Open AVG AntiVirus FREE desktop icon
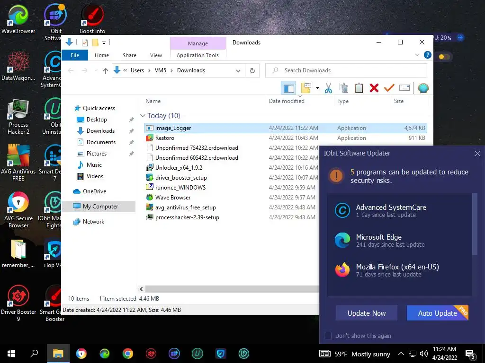The width and height of the screenshot is (485, 363). (x=18, y=163)
